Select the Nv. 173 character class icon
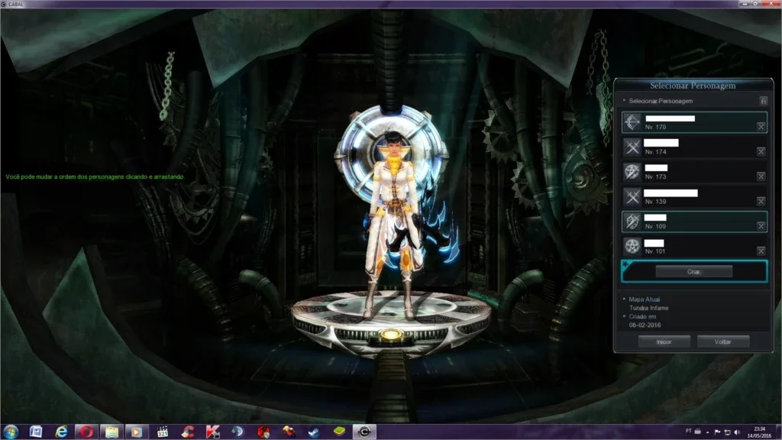Viewport: 782px width, 440px height. tap(632, 172)
